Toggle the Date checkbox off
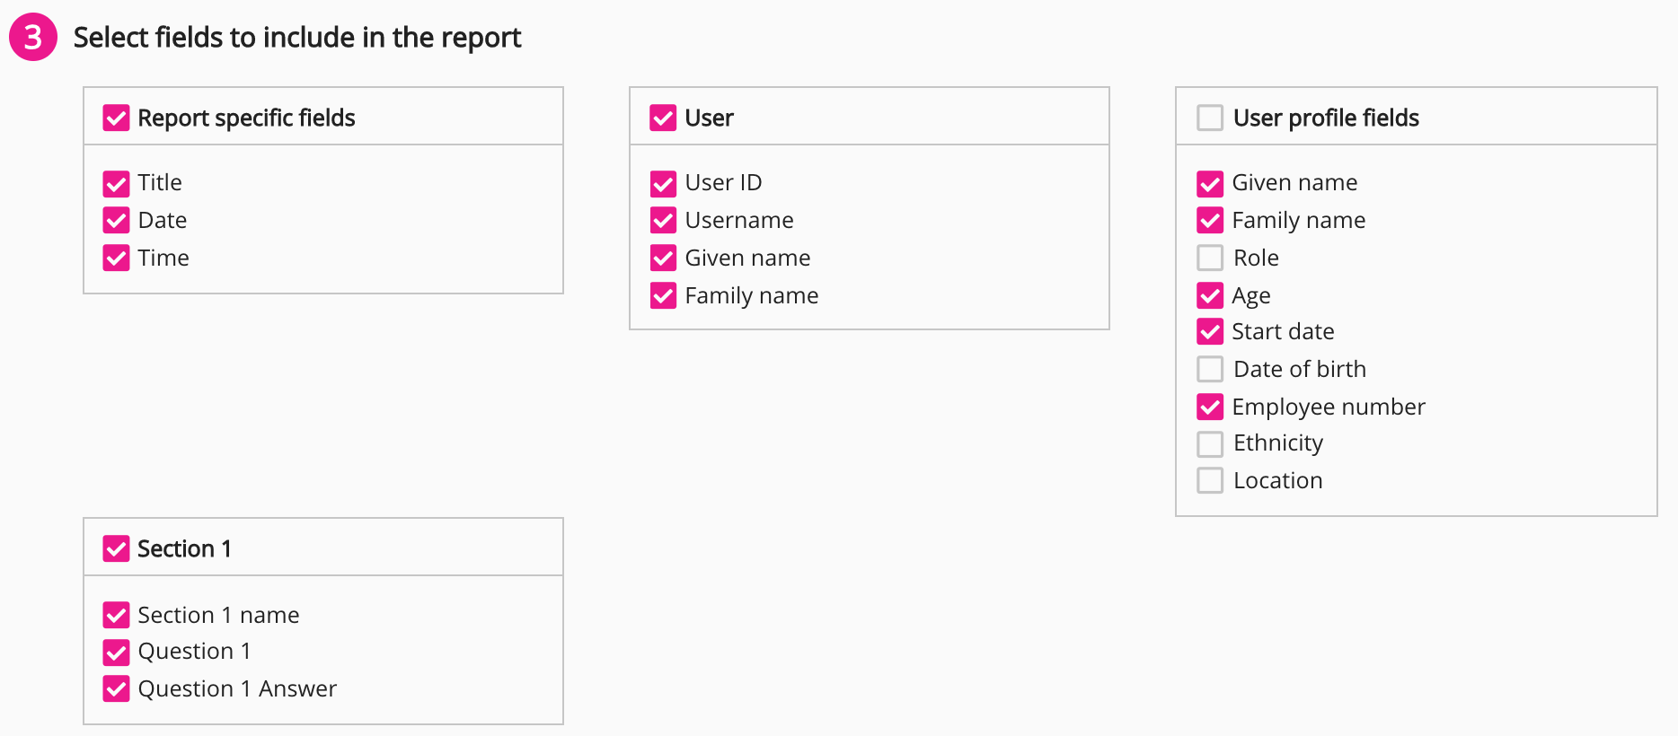Image resolution: width=1678 pixels, height=736 pixels. coord(116,221)
